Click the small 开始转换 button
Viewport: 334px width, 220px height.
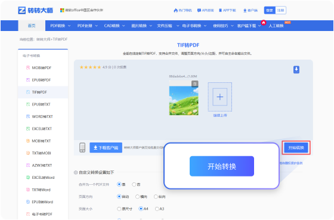tap(296, 148)
